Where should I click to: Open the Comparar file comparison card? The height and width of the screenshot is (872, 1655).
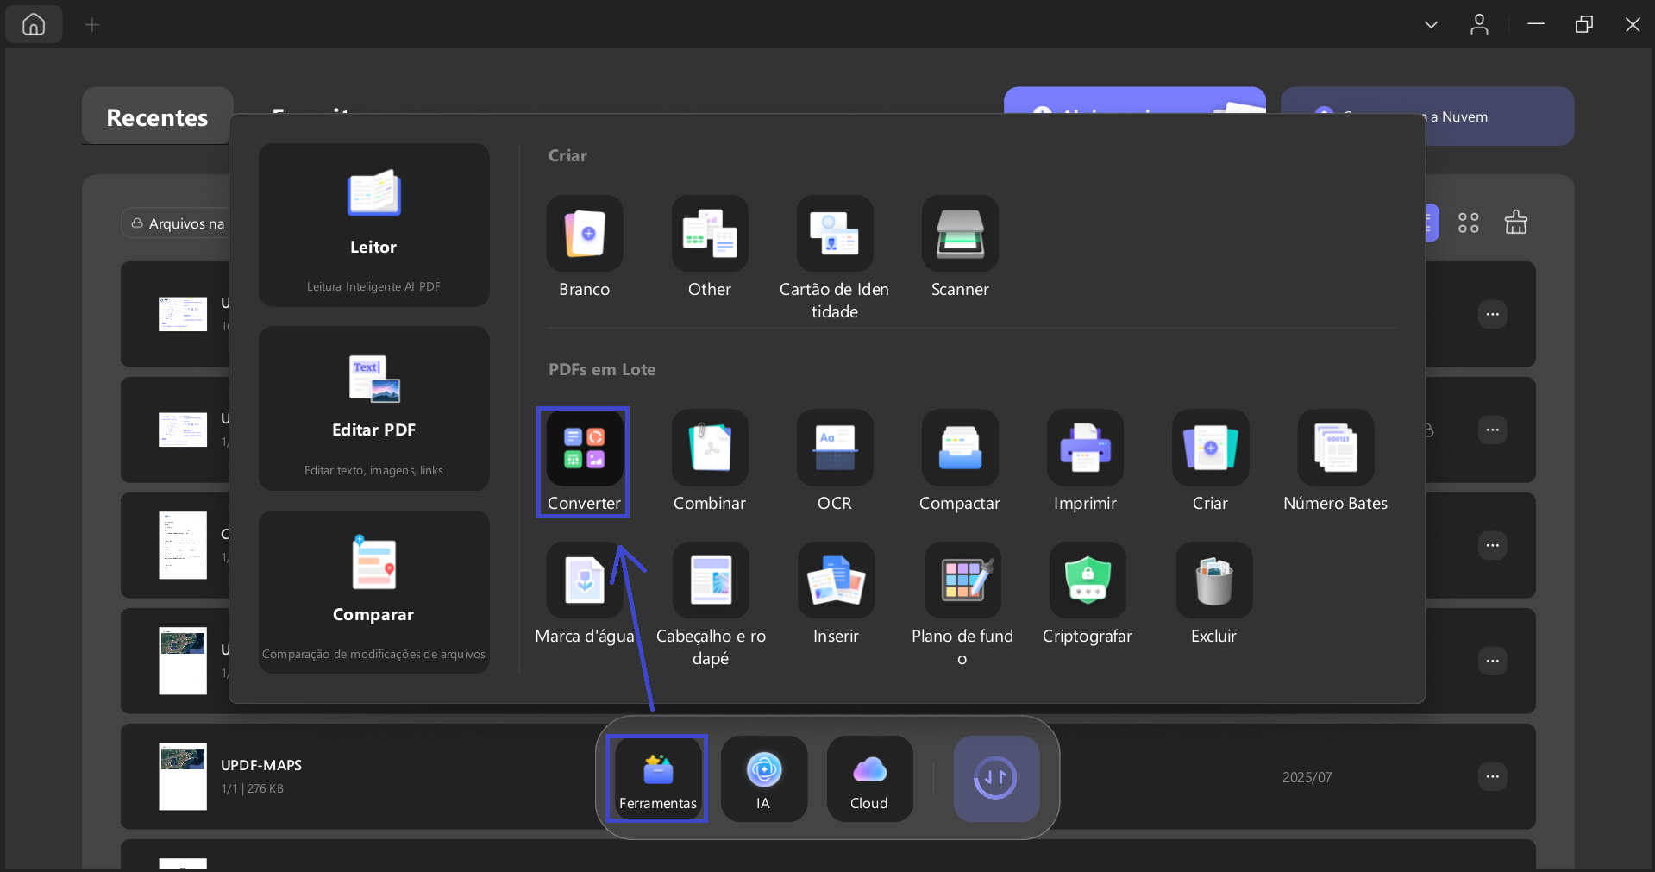(373, 592)
